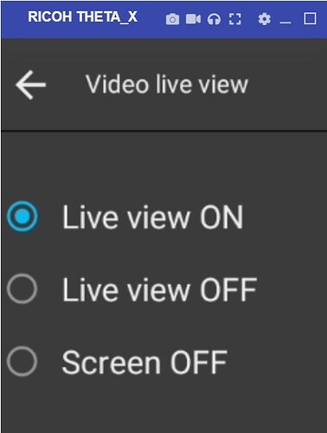The width and height of the screenshot is (327, 433).
Task: Enter fullscreen with the corner-brackets icon
Action: coord(235,19)
